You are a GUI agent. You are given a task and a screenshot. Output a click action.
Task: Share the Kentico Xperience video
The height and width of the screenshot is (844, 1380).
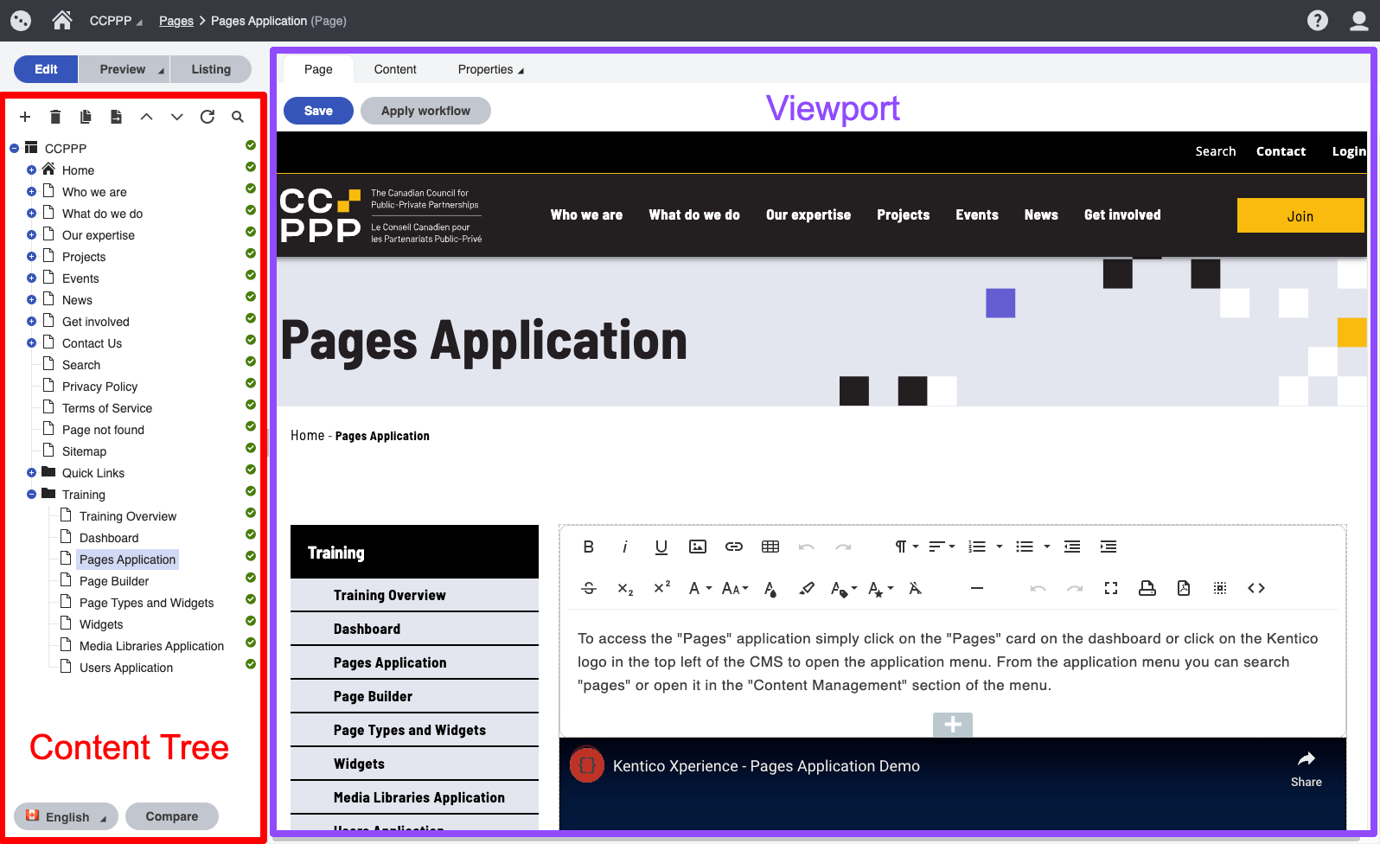pyautogui.click(x=1307, y=768)
